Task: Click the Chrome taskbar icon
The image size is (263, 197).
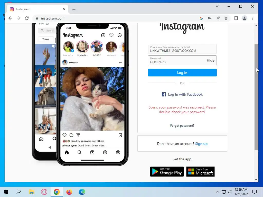Action: coord(57,192)
